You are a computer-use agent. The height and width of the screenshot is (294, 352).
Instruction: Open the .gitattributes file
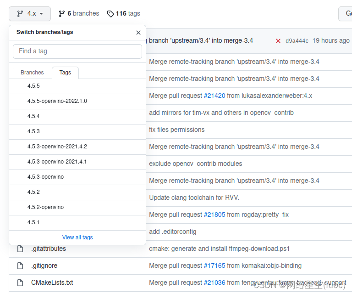49,249
